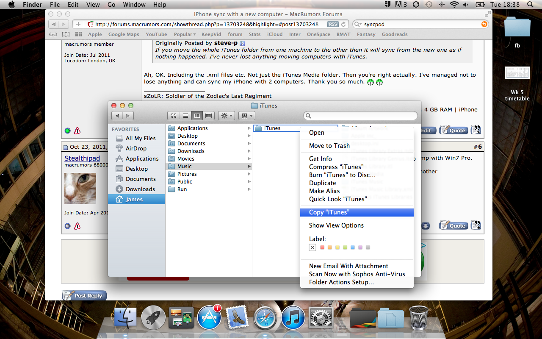Open Mission Control in the Dock
542x339 pixels.
(181, 318)
